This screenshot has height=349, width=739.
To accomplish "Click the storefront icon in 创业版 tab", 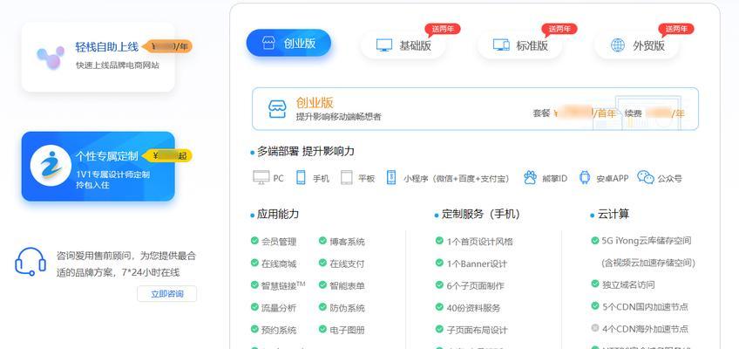I will point(268,44).
